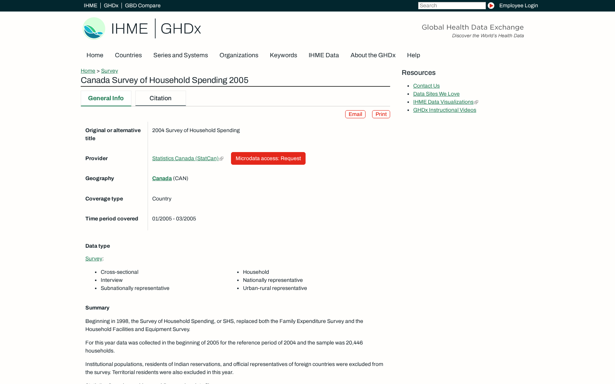
Task: Click the Nationally representative list item
Action: [x=273, y=280]
